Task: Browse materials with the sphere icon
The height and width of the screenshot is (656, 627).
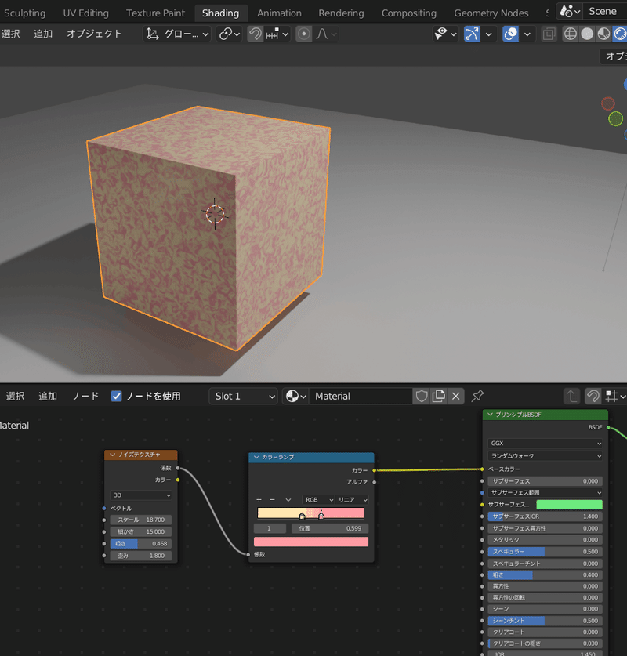Action: (295, 397)
